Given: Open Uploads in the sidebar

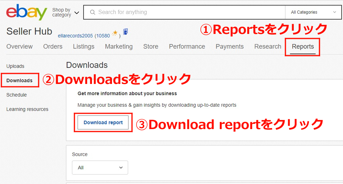Looking at the screenshot, I should click(15, 66).
